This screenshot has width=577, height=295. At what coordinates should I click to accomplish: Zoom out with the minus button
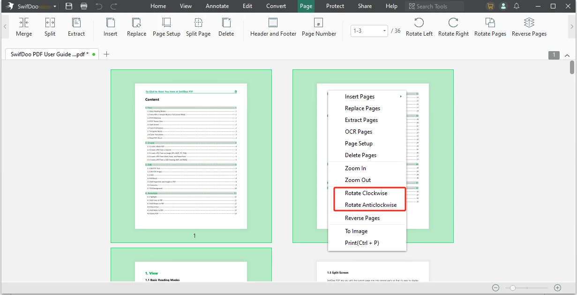(495, 287)
